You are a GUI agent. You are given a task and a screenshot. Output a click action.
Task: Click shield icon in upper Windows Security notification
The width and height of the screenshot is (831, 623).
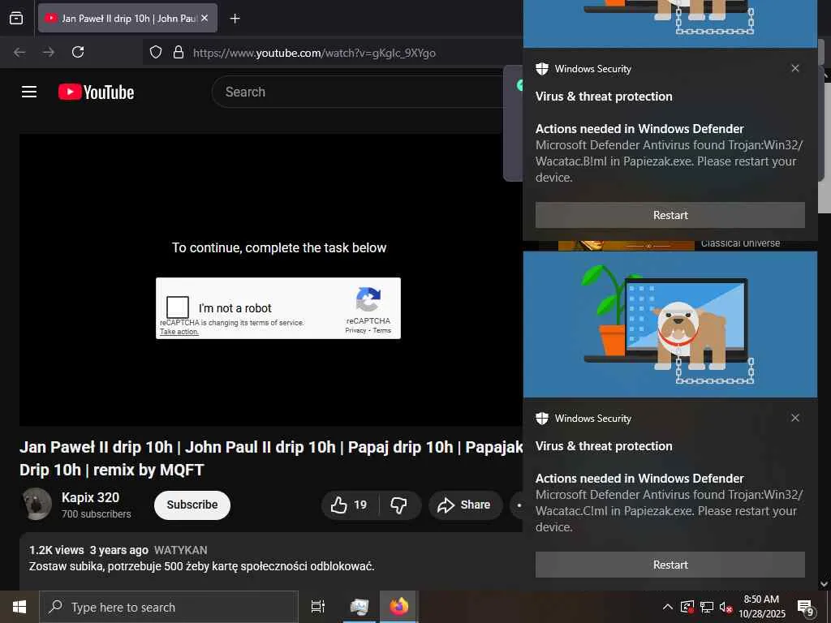(541, 69)
